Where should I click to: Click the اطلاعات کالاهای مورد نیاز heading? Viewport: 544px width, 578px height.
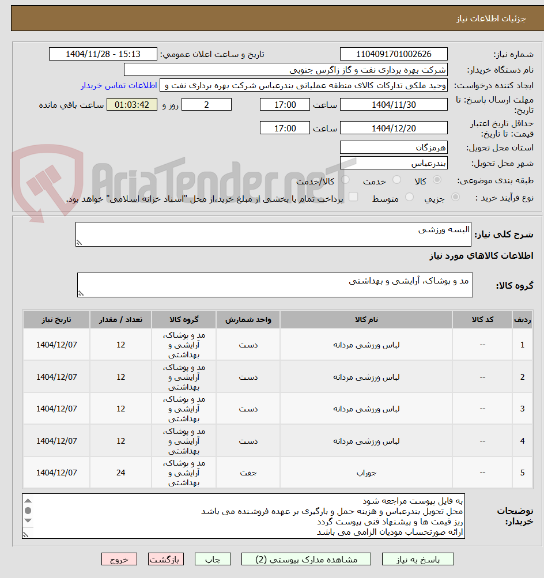click(481, 256)
